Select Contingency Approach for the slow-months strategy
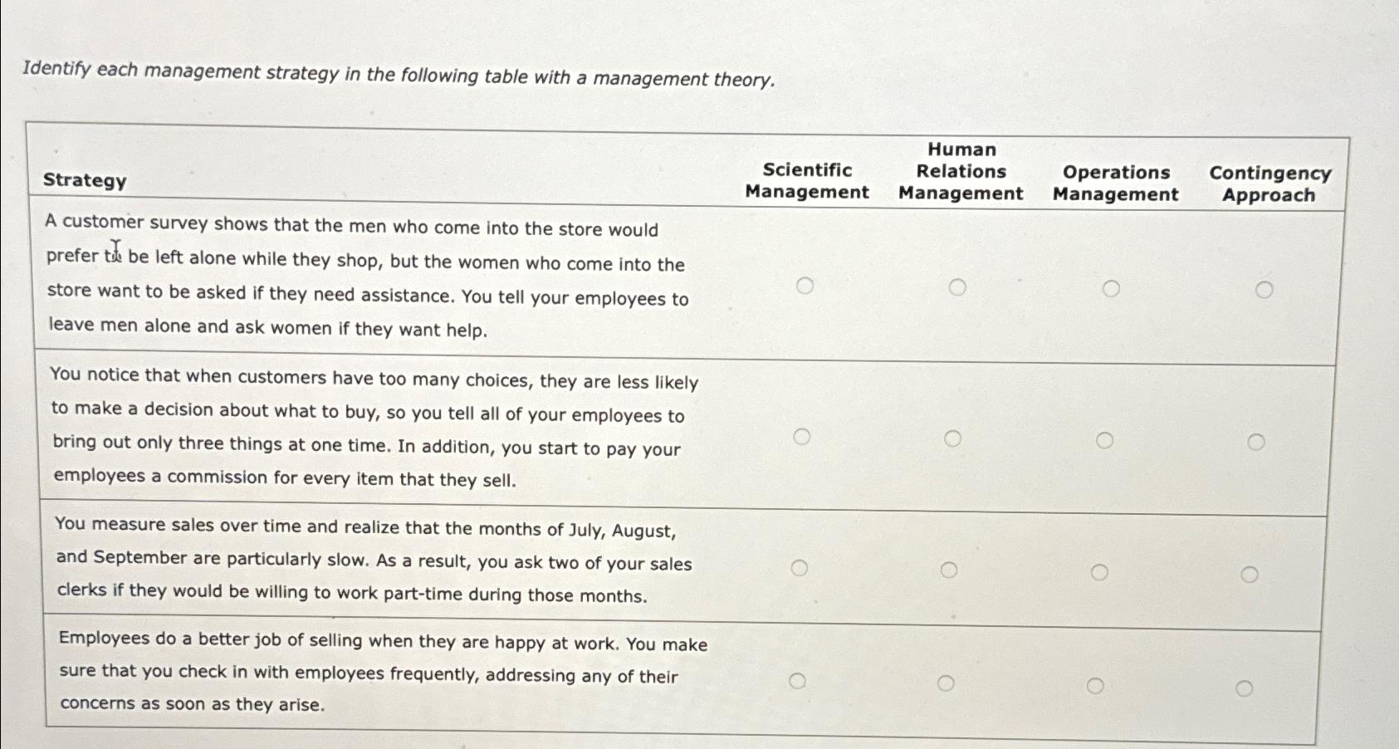The width and height of the screenshot is (1399, 749). [1251, 571]
